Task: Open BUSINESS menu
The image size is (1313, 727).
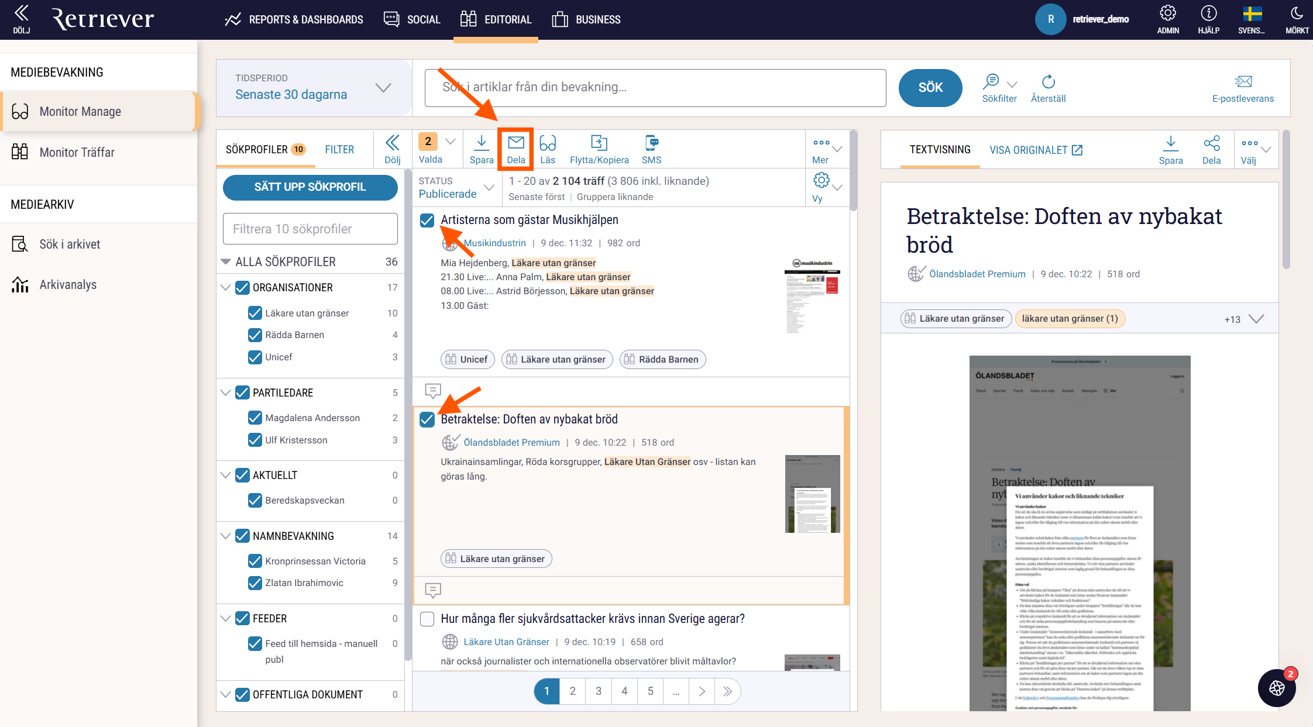Action: [x=586, y=19]
